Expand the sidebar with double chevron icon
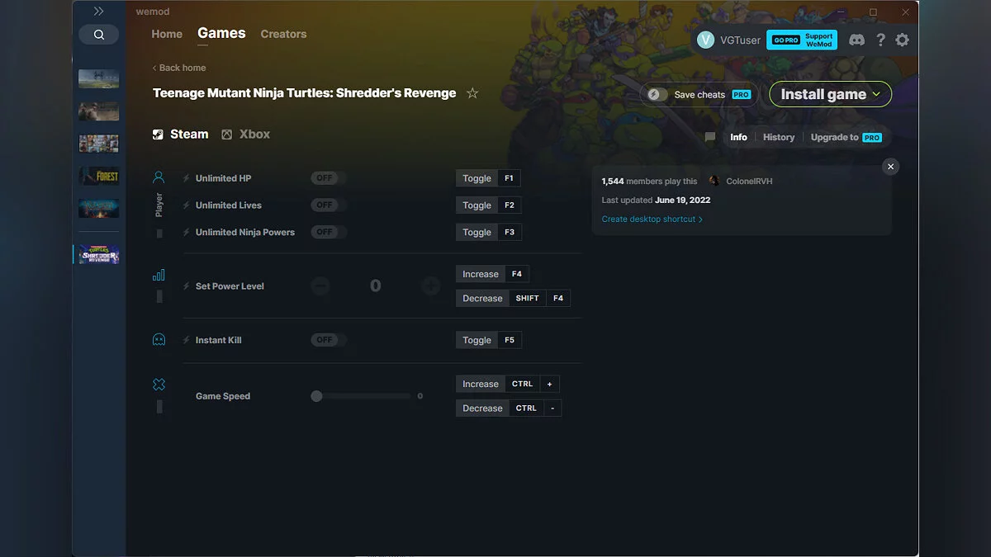The width and height of the screenshot is (991, 557). point(98,12)
